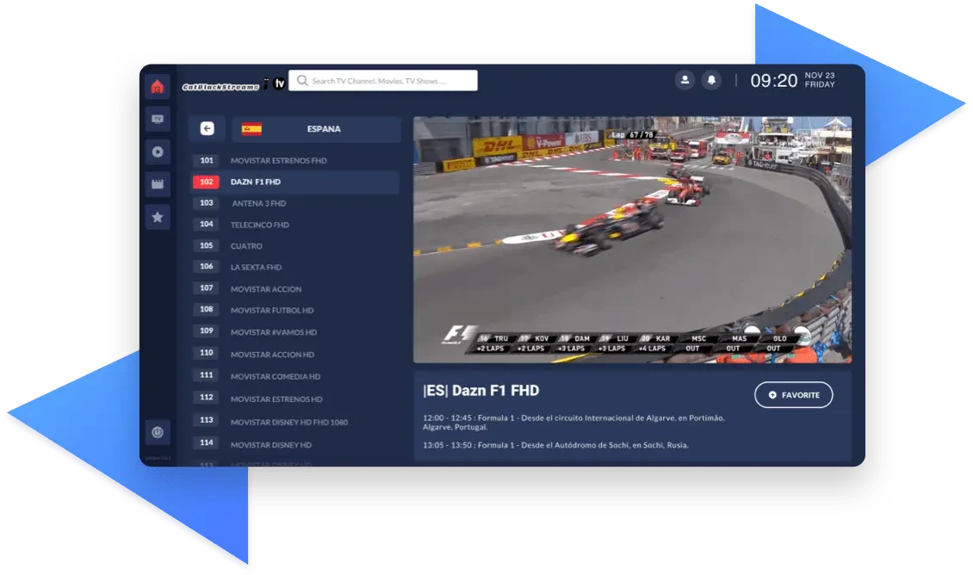The width and height of the screenshot is (973, 575).
Task: Select Movistar Futbol HD channel
Action: pyautogui.click(x=272, y=310)
